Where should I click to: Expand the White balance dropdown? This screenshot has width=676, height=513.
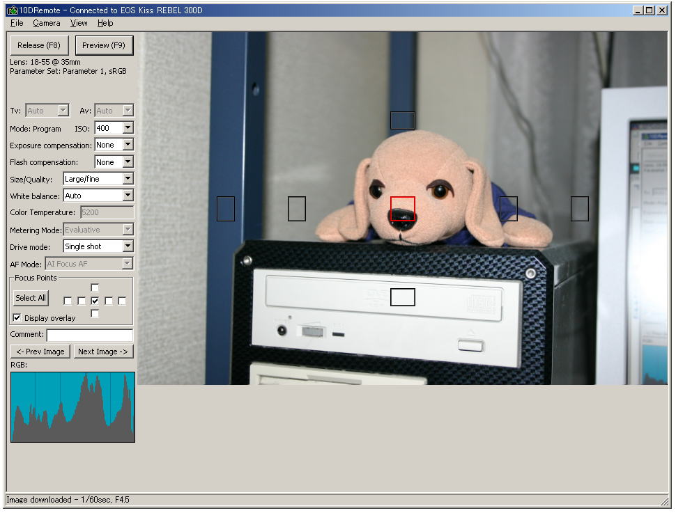(x=128, y=196)
